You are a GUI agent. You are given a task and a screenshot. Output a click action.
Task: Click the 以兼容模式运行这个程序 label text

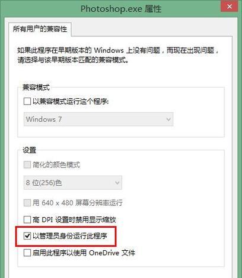point(71,101)
